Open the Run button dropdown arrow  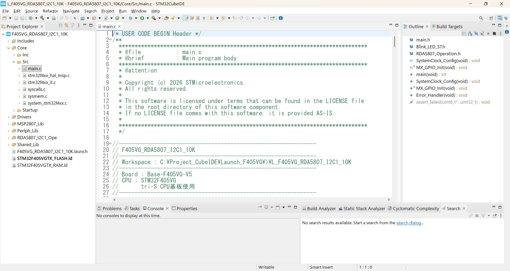[x=148, y=18]
